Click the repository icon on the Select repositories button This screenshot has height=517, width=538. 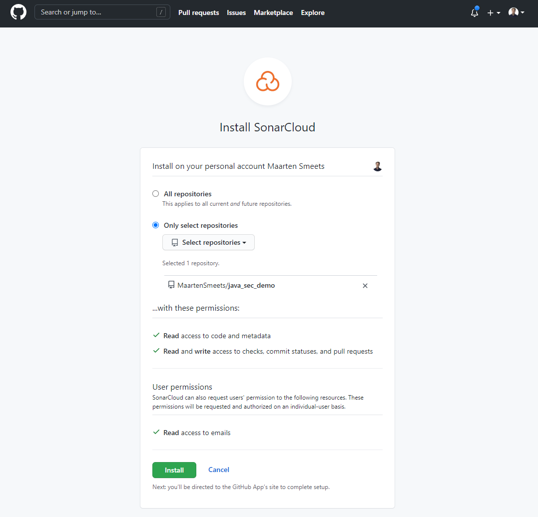[x=174, y=242]
